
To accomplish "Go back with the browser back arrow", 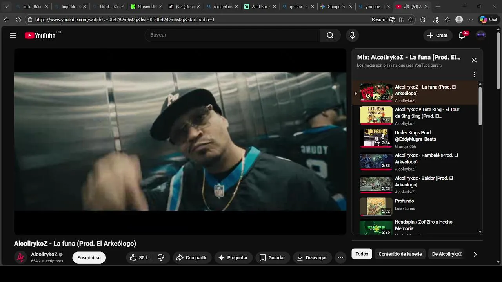I will 7,20.
